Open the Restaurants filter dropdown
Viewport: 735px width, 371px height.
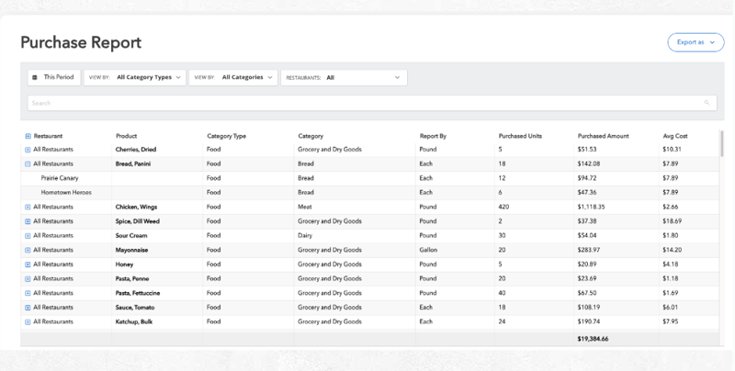344,78
